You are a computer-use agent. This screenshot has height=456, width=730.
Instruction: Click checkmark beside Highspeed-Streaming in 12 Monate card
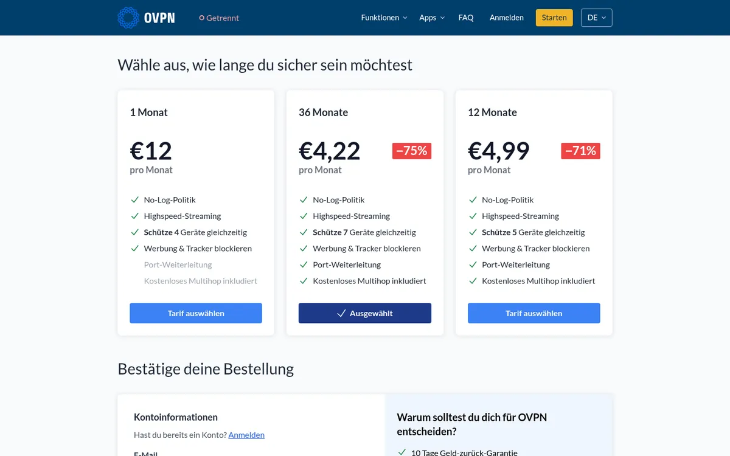(x=473, y=216)
